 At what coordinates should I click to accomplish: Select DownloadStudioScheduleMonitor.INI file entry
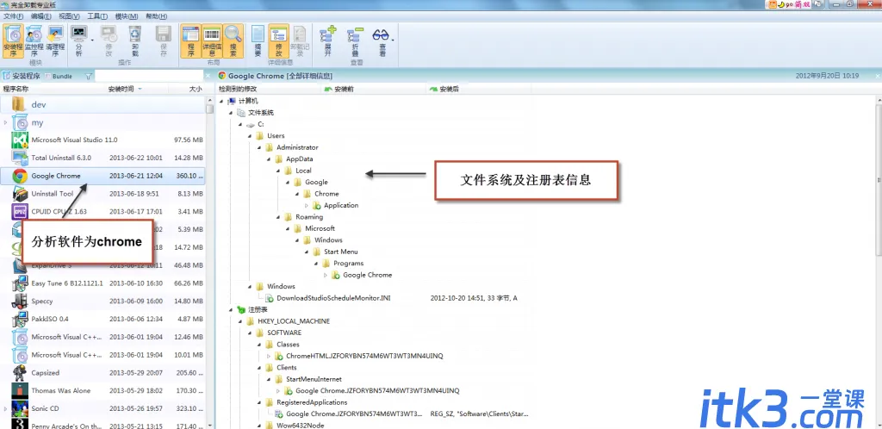[333, 298]
